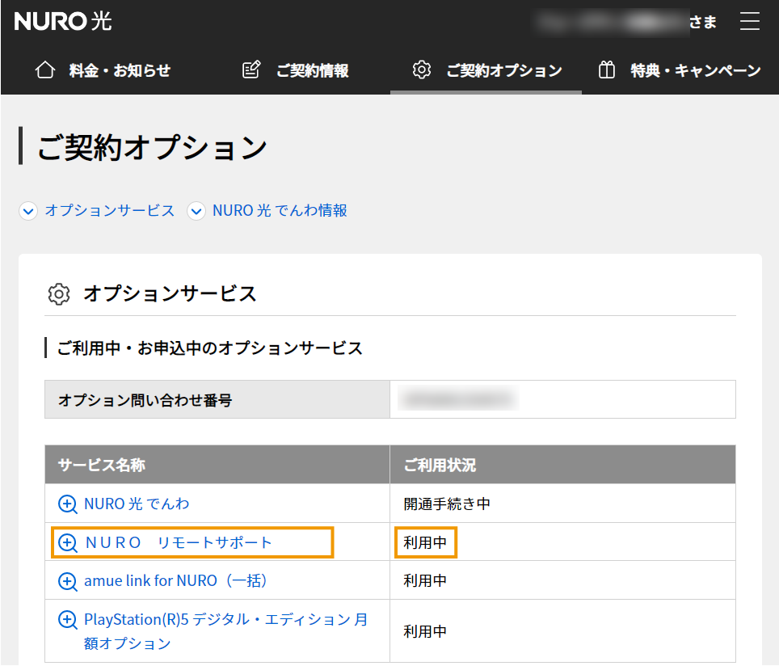Click chevron circle beside オプションサービス anchor
779x666 pixels.
click(28, 211)
